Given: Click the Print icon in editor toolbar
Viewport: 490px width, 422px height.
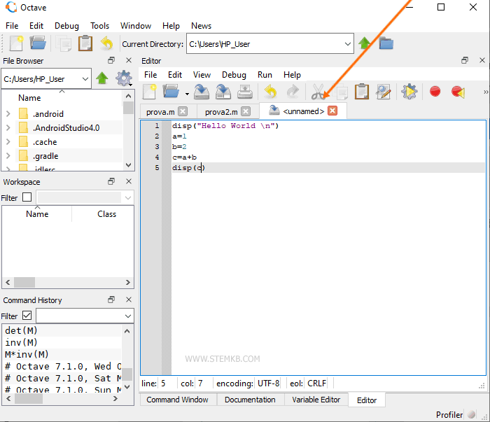Looking at the screenshot, I should (x=245, y=92).
